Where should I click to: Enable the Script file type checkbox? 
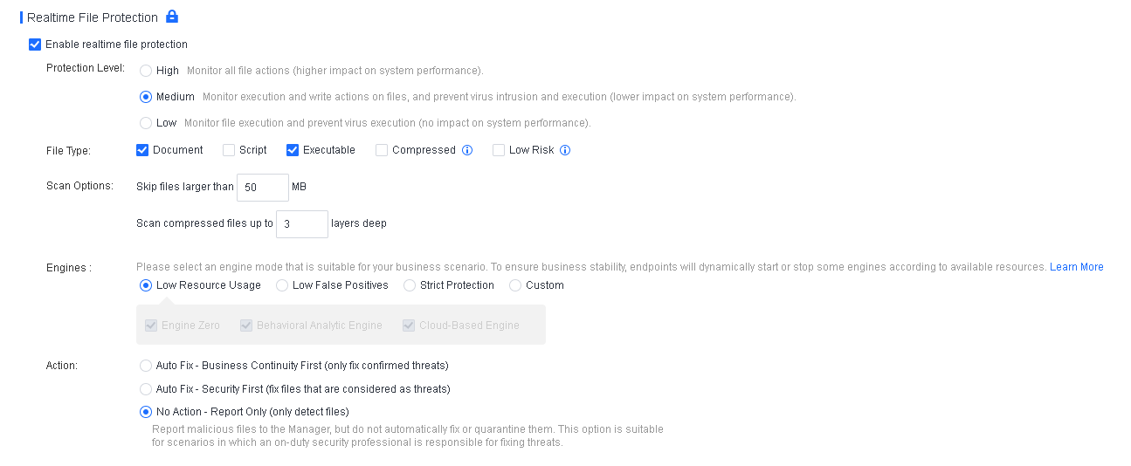[229, 150]
